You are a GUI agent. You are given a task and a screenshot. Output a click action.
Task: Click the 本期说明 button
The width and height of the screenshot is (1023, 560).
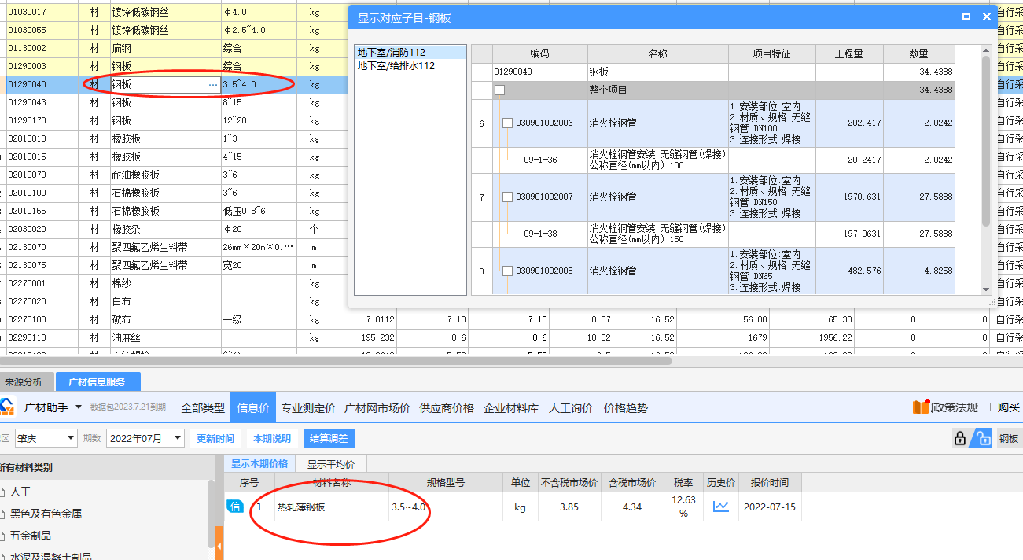point(272,438)
